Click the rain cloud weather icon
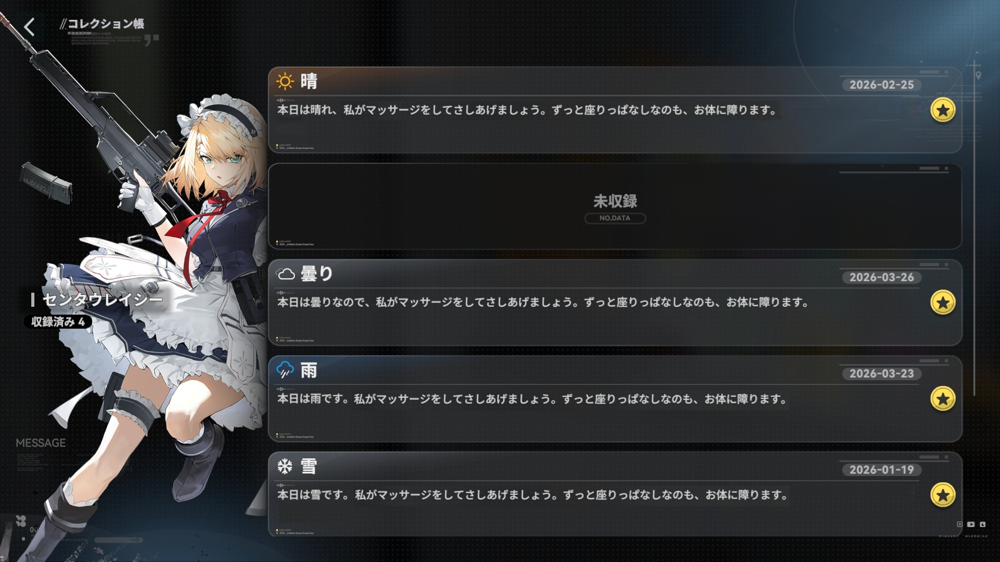The height and width of the screenshot is (562, 1000). [285, 370]
